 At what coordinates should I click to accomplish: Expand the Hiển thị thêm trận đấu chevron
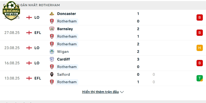click(x=122, y=92)
